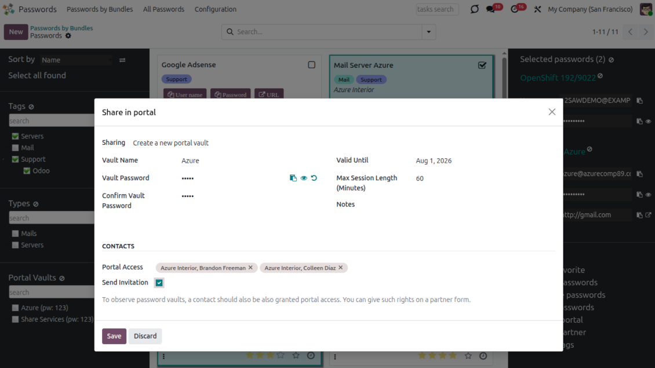This screenshot has width=655, height=368.
Task: Select the Google Adsense card checkbox
Action: (312, 65)
